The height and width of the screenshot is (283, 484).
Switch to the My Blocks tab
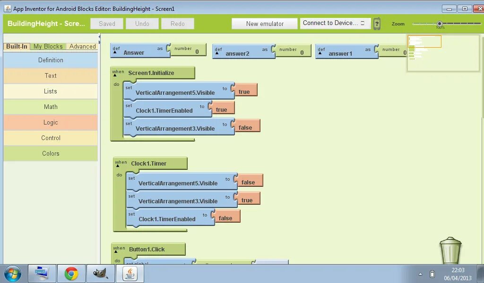[48, 47]
